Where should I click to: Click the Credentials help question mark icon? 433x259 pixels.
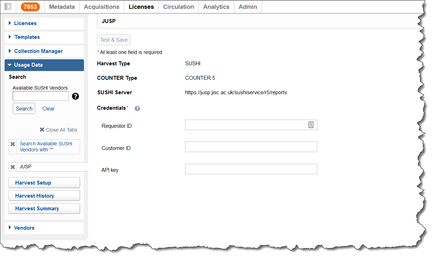(137, 109)
